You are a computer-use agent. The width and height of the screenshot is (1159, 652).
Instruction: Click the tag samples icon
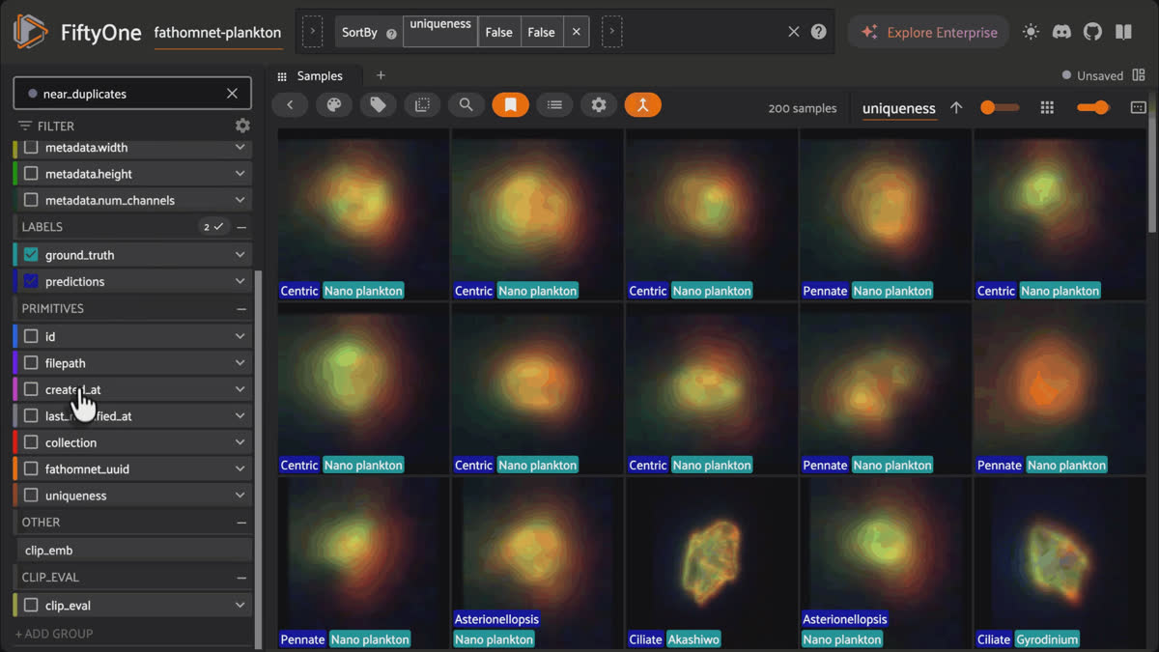[x=379, y=105]
